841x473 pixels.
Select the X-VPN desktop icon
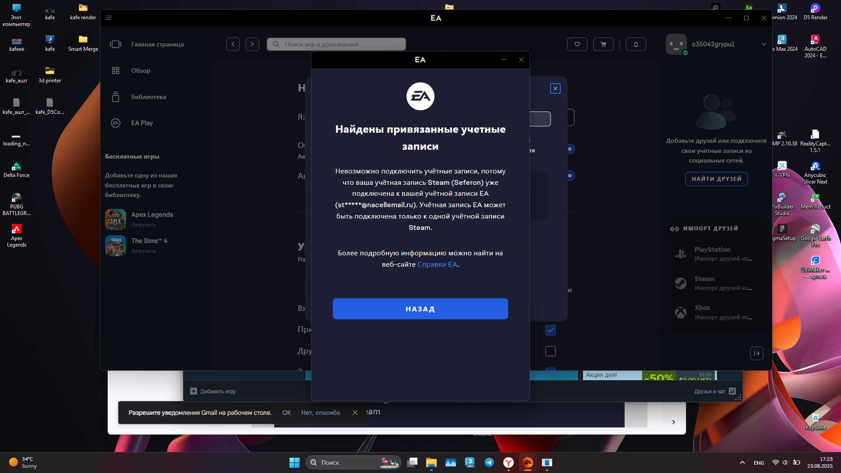[x=782, y=169]
